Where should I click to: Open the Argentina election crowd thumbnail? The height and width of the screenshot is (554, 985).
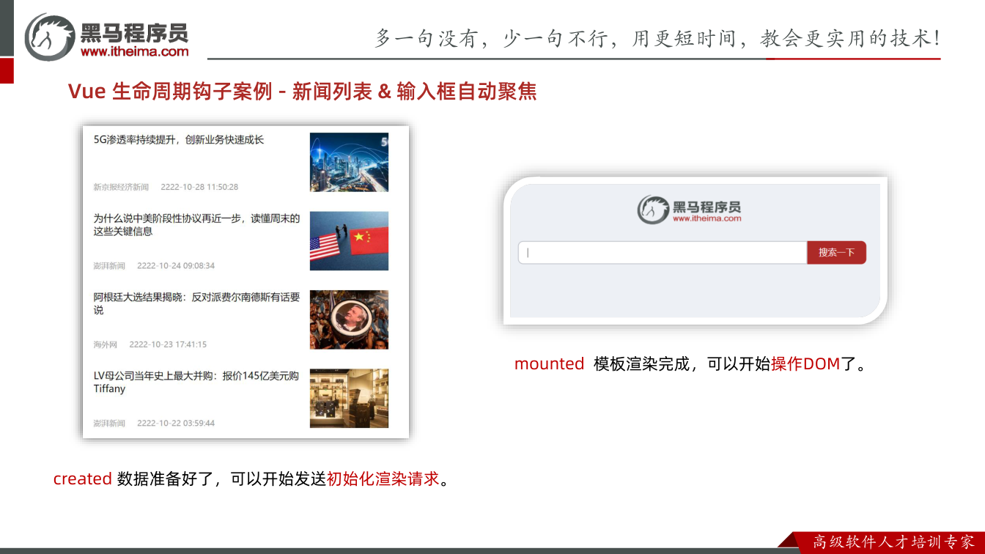pyautogui.click(x=349, y=320)
